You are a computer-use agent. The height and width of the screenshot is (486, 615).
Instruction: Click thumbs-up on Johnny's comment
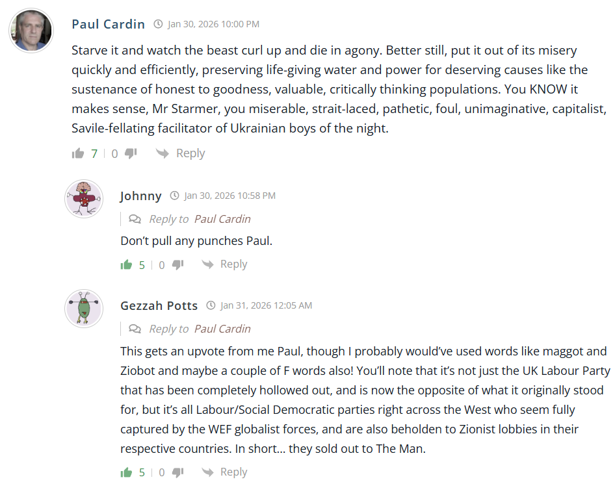pyautogui.click(x=126, y=264)
